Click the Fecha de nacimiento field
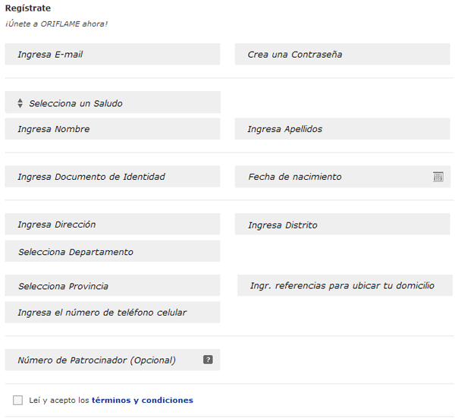455x418 pixels. coord(343,177)
